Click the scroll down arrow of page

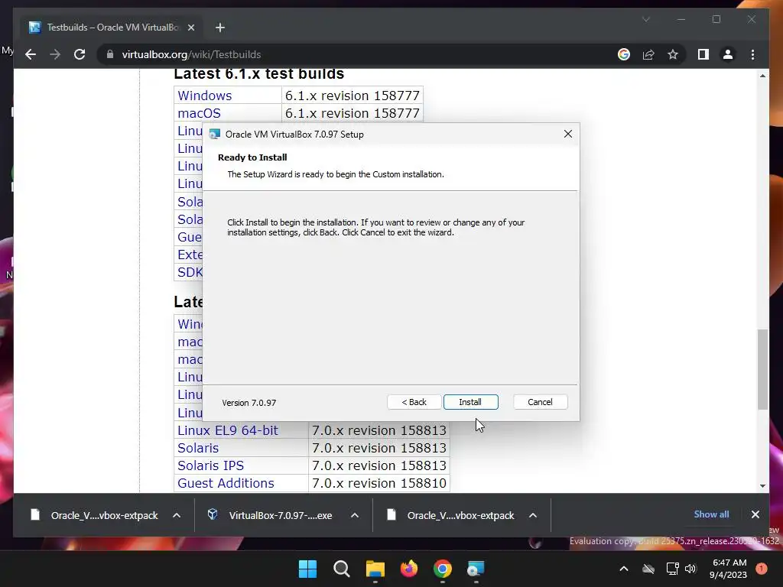(x=762, y=485)
